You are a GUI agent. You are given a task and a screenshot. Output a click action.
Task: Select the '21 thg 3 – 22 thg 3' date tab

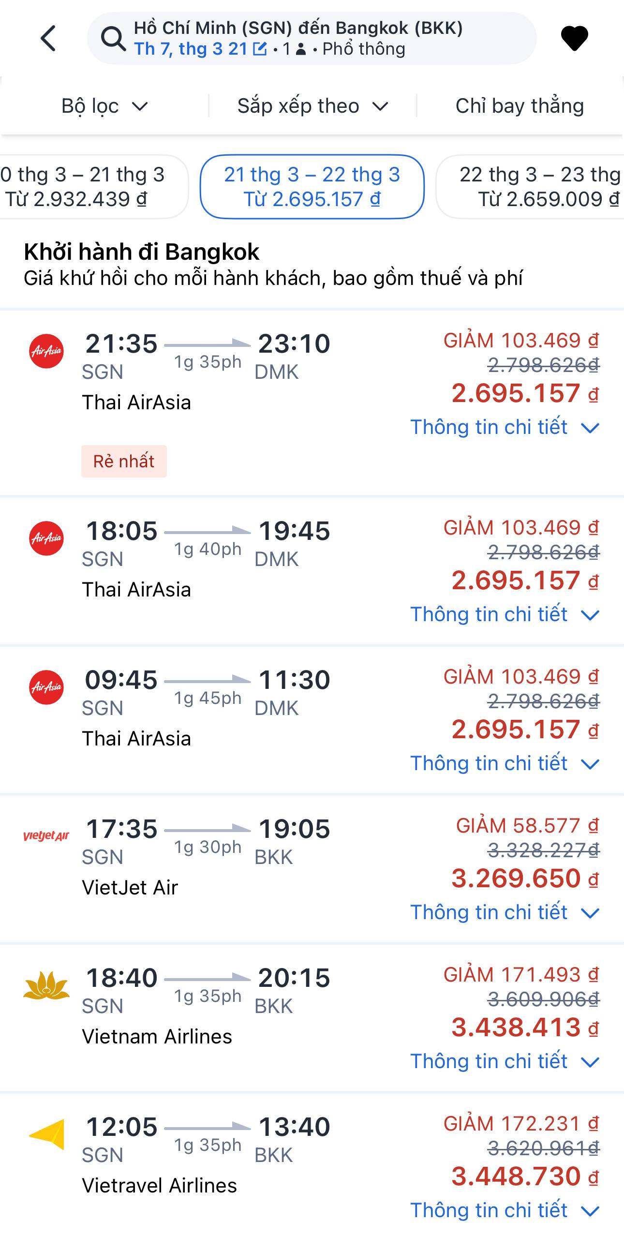tap(312, 187)
